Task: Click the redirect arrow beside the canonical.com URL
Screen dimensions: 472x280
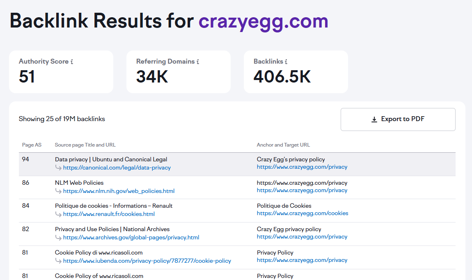Action: pyautogui.click(x=58, y=168)
